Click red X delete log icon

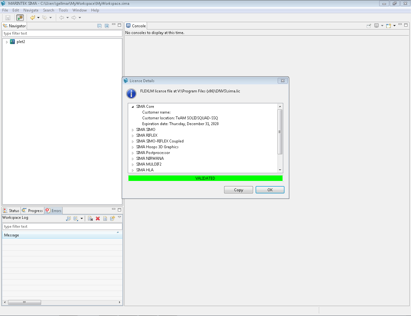pyautogui.click(x=98, y=218)
